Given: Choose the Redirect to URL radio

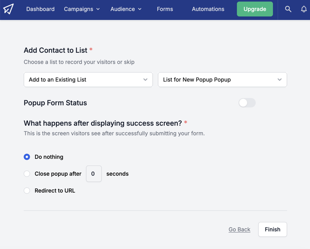Looking at the screenshot, I should (27, 191).
